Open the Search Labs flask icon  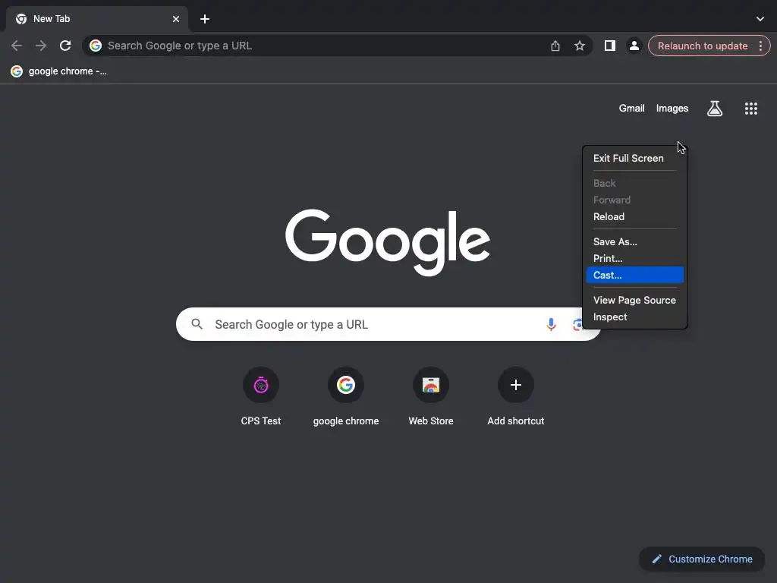[x=715, y=108]
